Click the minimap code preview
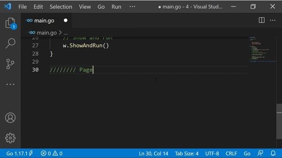Screen dimensions: 282x158 click(x=263, y=49)
